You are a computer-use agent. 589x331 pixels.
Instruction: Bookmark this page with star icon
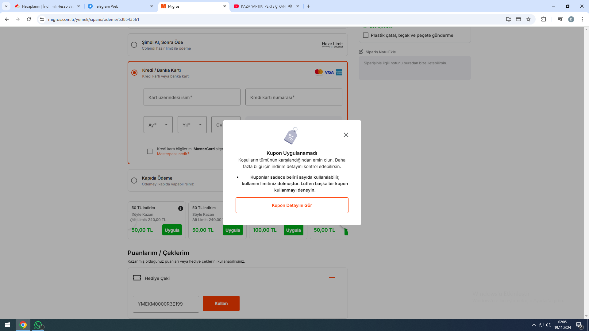pyautogui.click(x=528, y=19)
